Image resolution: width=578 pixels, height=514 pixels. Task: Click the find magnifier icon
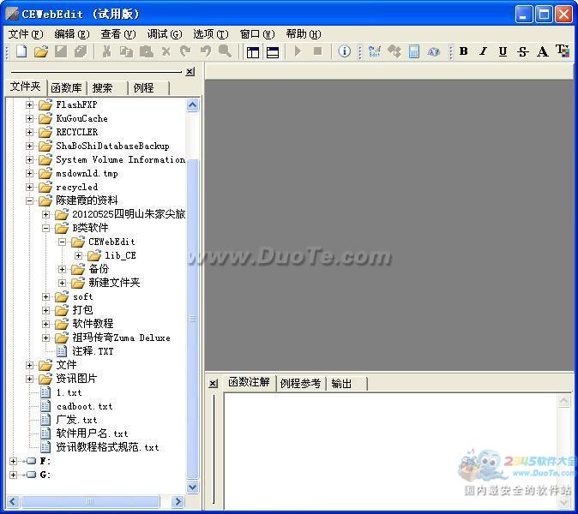pyautogui.click(x=226, y=51)
